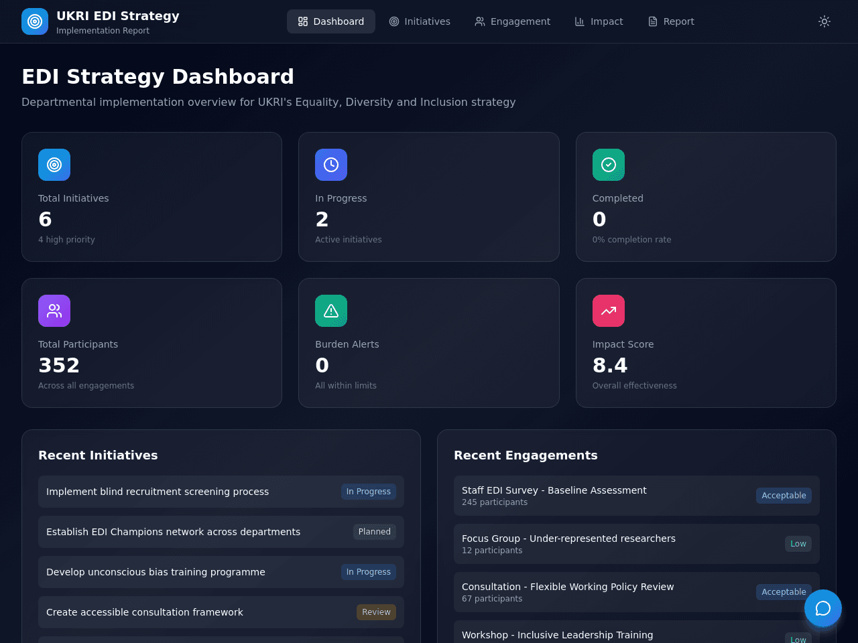This screenshot has width=858, height=643.
Task: Click the Total Initiatives target icon
Action: point(54,165)
